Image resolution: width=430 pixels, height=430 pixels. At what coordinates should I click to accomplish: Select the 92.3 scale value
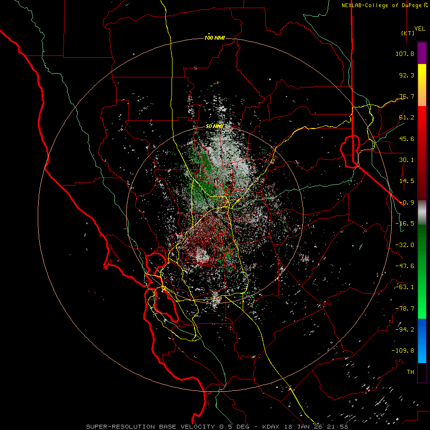pyautogui.click(x=407, y=75)
